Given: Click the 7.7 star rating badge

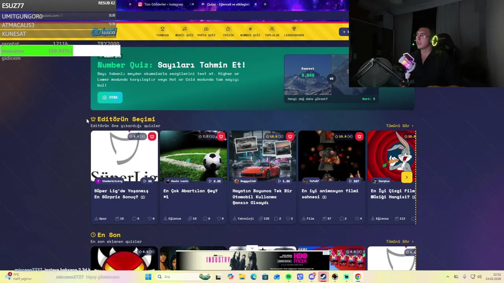Looking at the screenshot, I should 206,136.
